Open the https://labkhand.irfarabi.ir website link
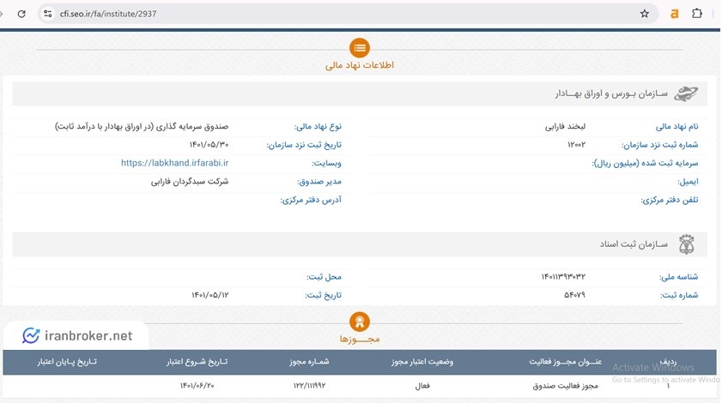Screen dimensions: 722x403 [174, 163]
